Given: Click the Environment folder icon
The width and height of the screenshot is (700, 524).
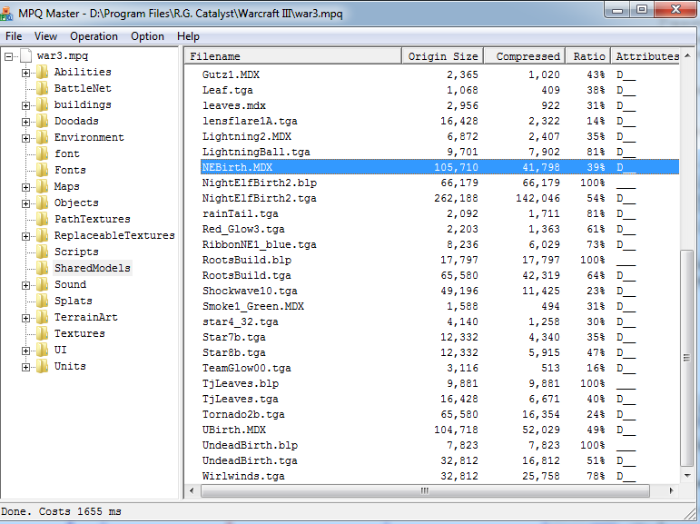Looking at the screenshot, I should [42, 137].
